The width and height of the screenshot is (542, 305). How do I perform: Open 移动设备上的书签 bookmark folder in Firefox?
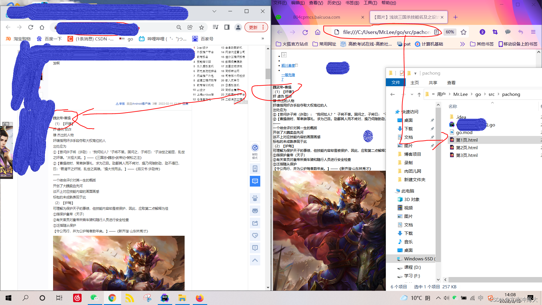point(518,44)
